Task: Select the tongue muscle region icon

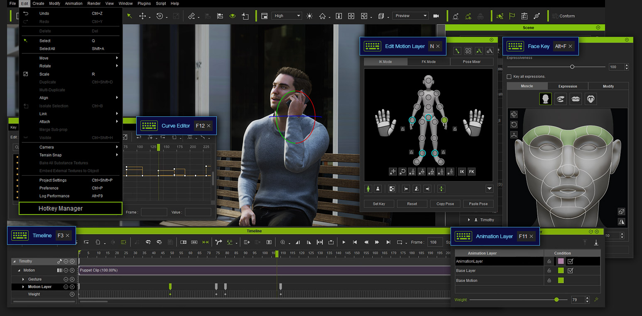Action: [x=591, y=99]
